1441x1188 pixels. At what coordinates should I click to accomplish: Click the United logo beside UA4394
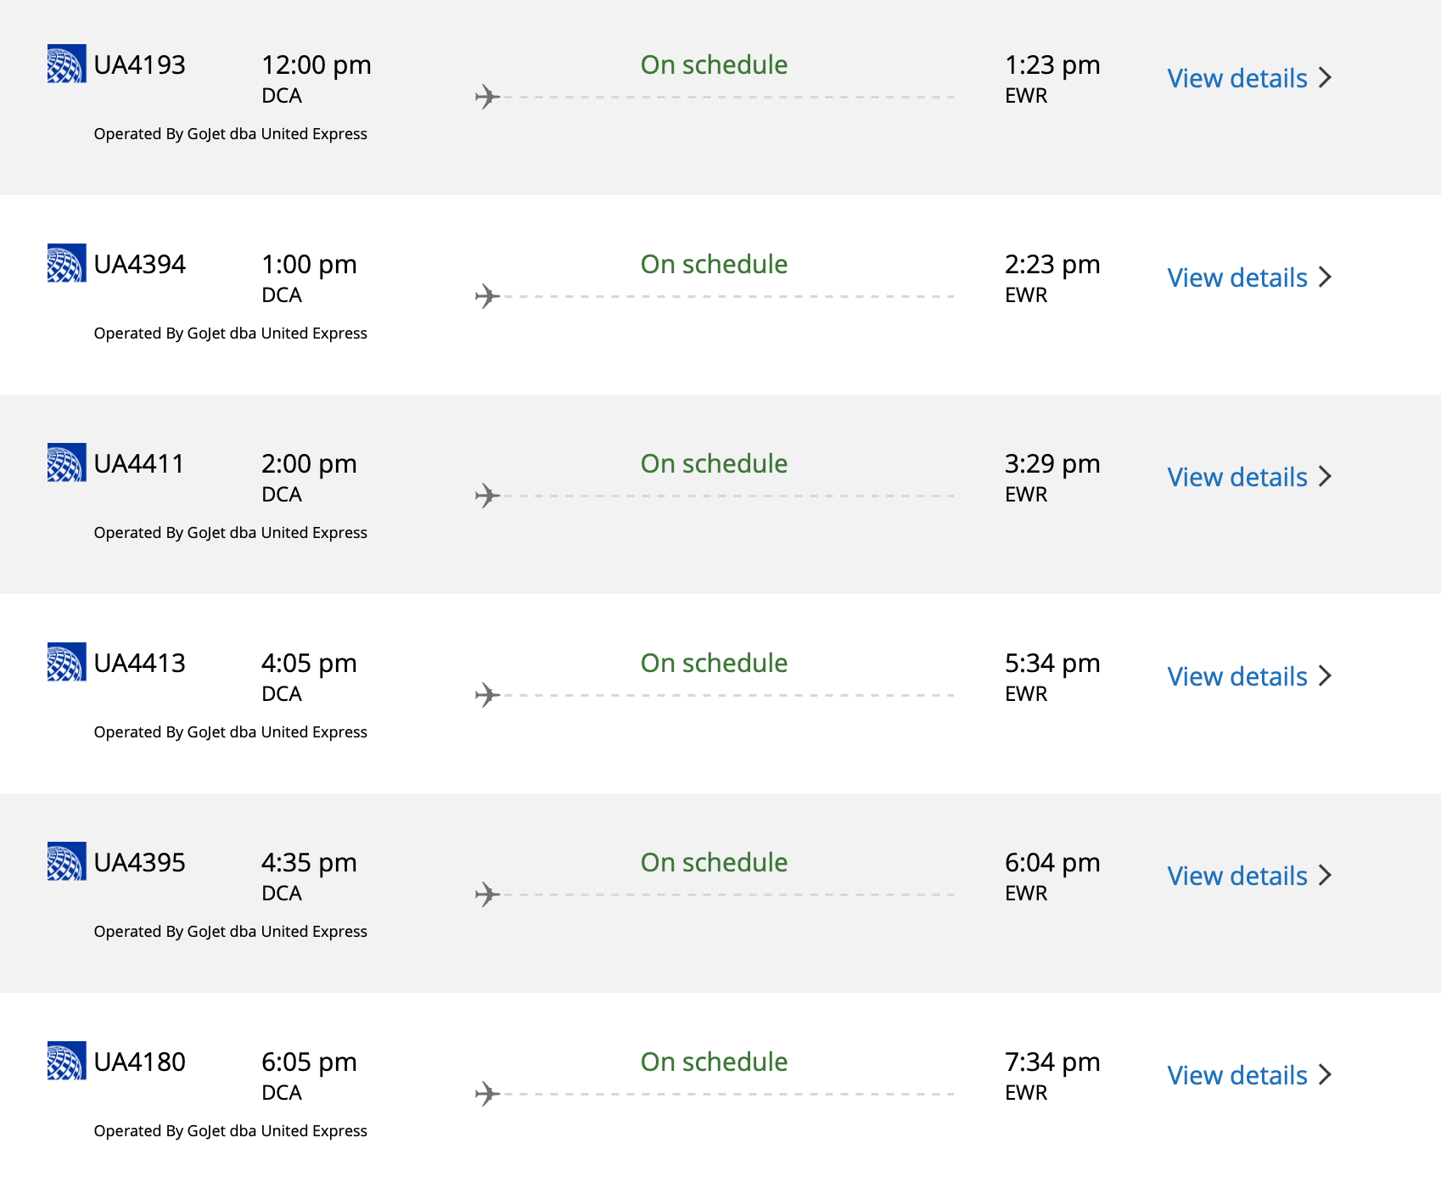(x=66, y=263)
